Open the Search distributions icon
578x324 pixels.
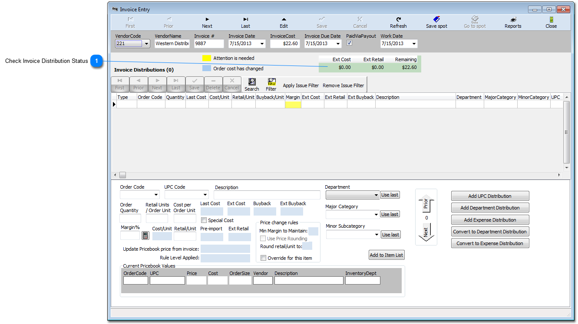(x=251, y=82)
